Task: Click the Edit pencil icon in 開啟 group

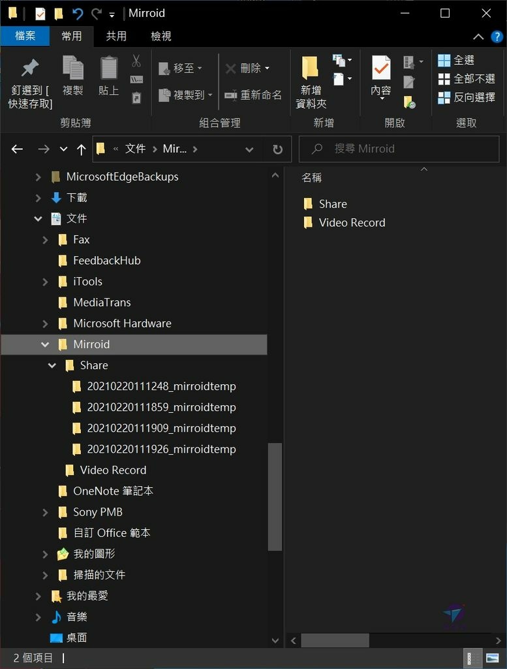Action: 409,82
